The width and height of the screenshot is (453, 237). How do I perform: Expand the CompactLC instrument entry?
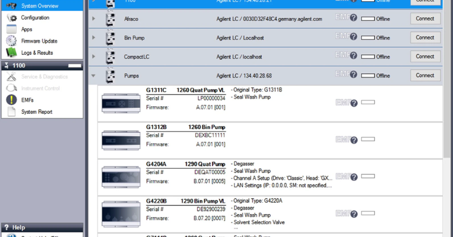(93, 57)
